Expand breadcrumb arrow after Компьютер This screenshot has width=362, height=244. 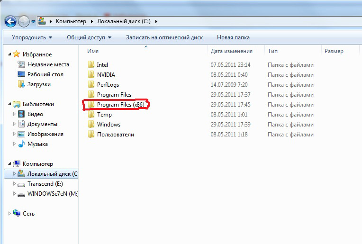coord(91,21)
